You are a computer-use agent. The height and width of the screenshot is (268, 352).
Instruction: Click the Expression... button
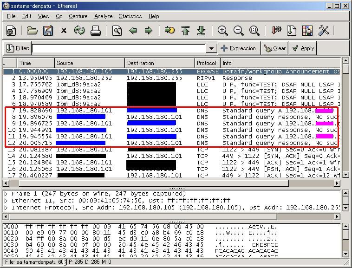point(239,48)
